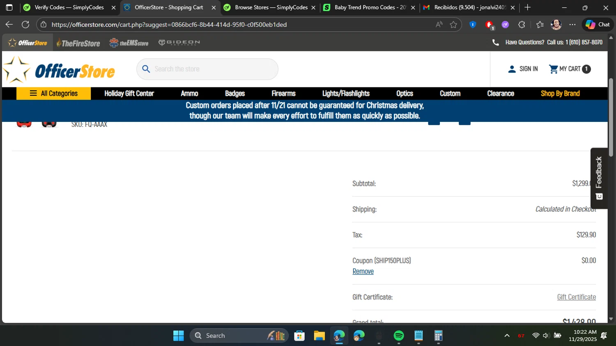Open theEMSstore site logo

(x=129, y=43)
